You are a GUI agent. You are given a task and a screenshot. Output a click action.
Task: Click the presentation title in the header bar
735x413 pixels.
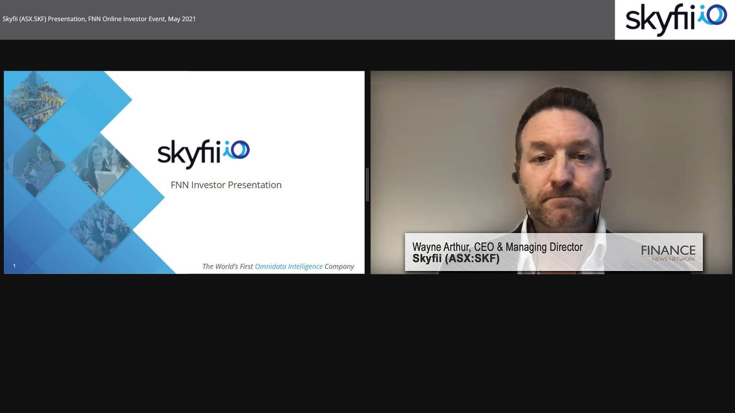(x=99, y=19)
